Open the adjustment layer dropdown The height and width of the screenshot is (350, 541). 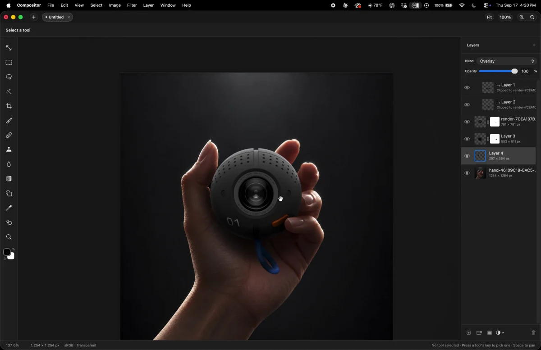[500, 333]
